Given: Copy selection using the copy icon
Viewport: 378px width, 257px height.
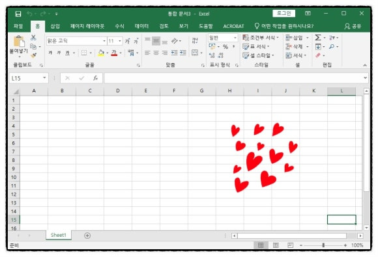Looking at the screenshot, I should pyautogui.click(x=33, y=46).
